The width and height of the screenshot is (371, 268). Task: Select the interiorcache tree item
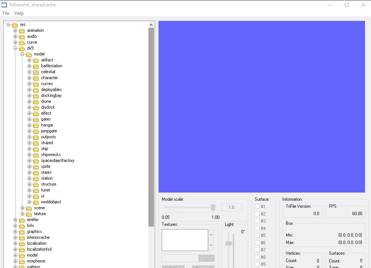click(x=38, y=237)
